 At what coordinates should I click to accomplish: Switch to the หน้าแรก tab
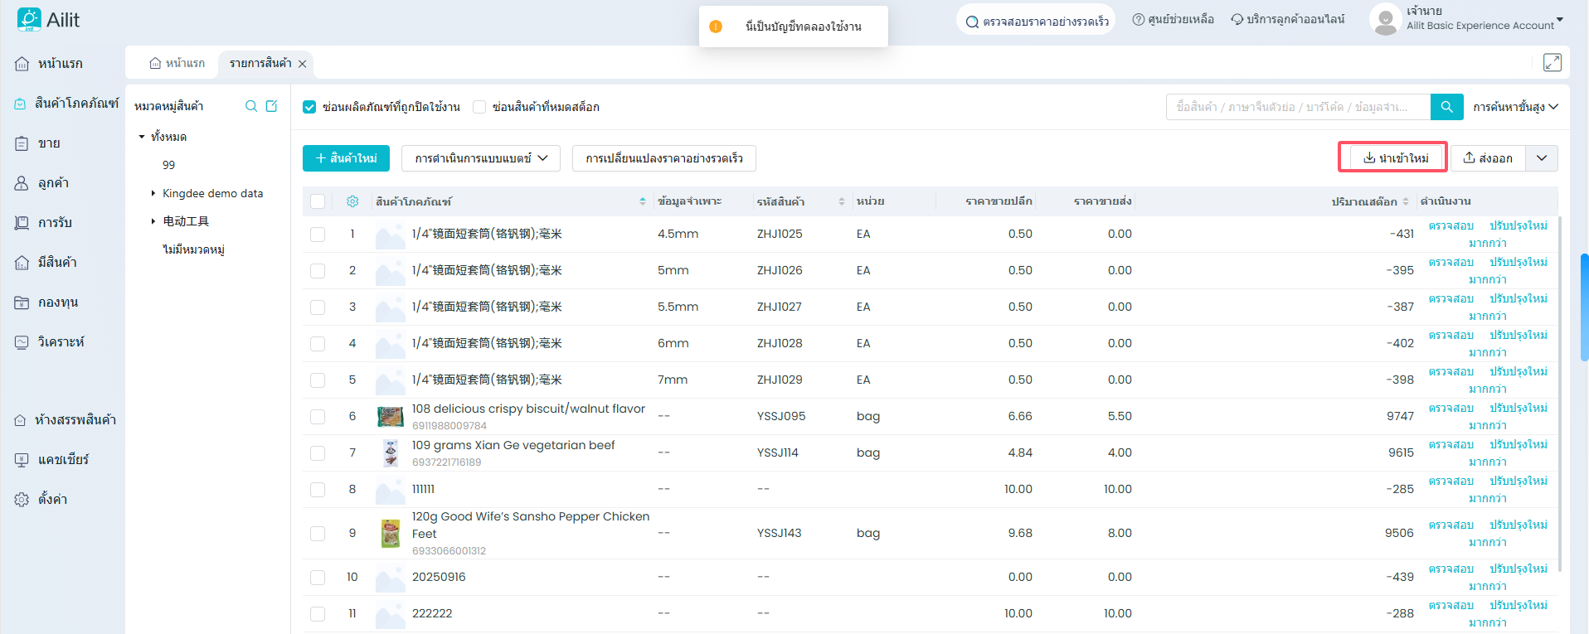click(177, 64)
